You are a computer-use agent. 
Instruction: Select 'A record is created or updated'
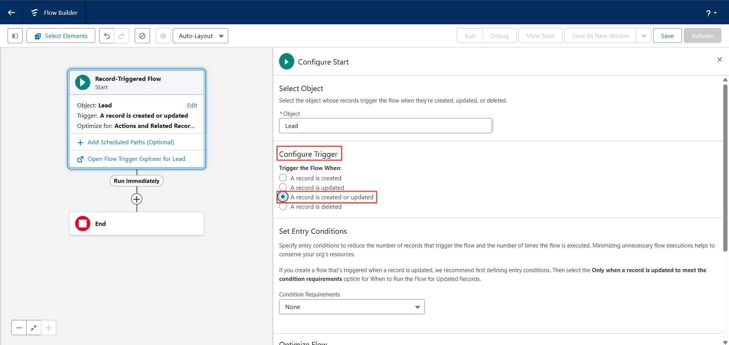(283, 197)
